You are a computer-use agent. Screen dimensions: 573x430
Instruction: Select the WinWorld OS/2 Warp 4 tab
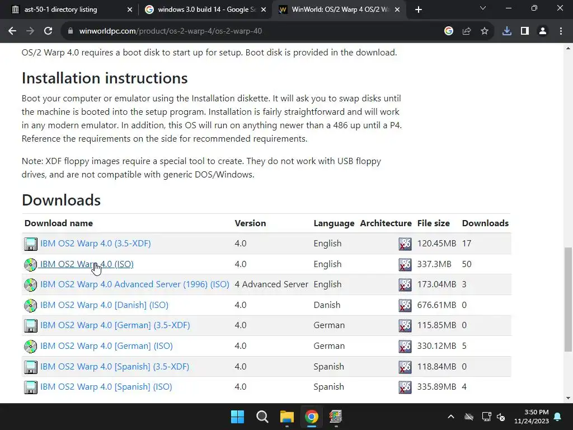click(340, 10)
